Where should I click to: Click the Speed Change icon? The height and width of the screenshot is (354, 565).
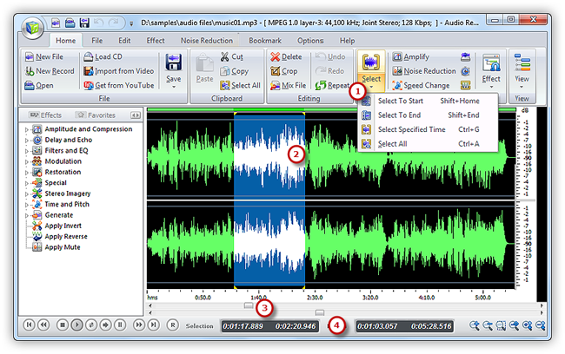point(397,85)
